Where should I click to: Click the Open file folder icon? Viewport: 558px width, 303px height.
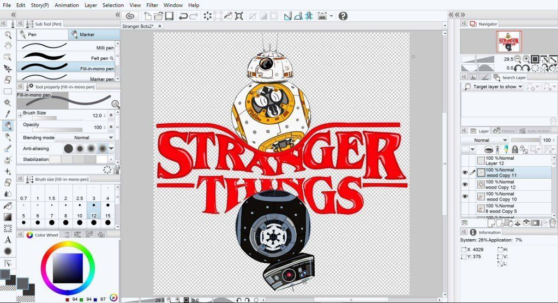tap(158, 16)
